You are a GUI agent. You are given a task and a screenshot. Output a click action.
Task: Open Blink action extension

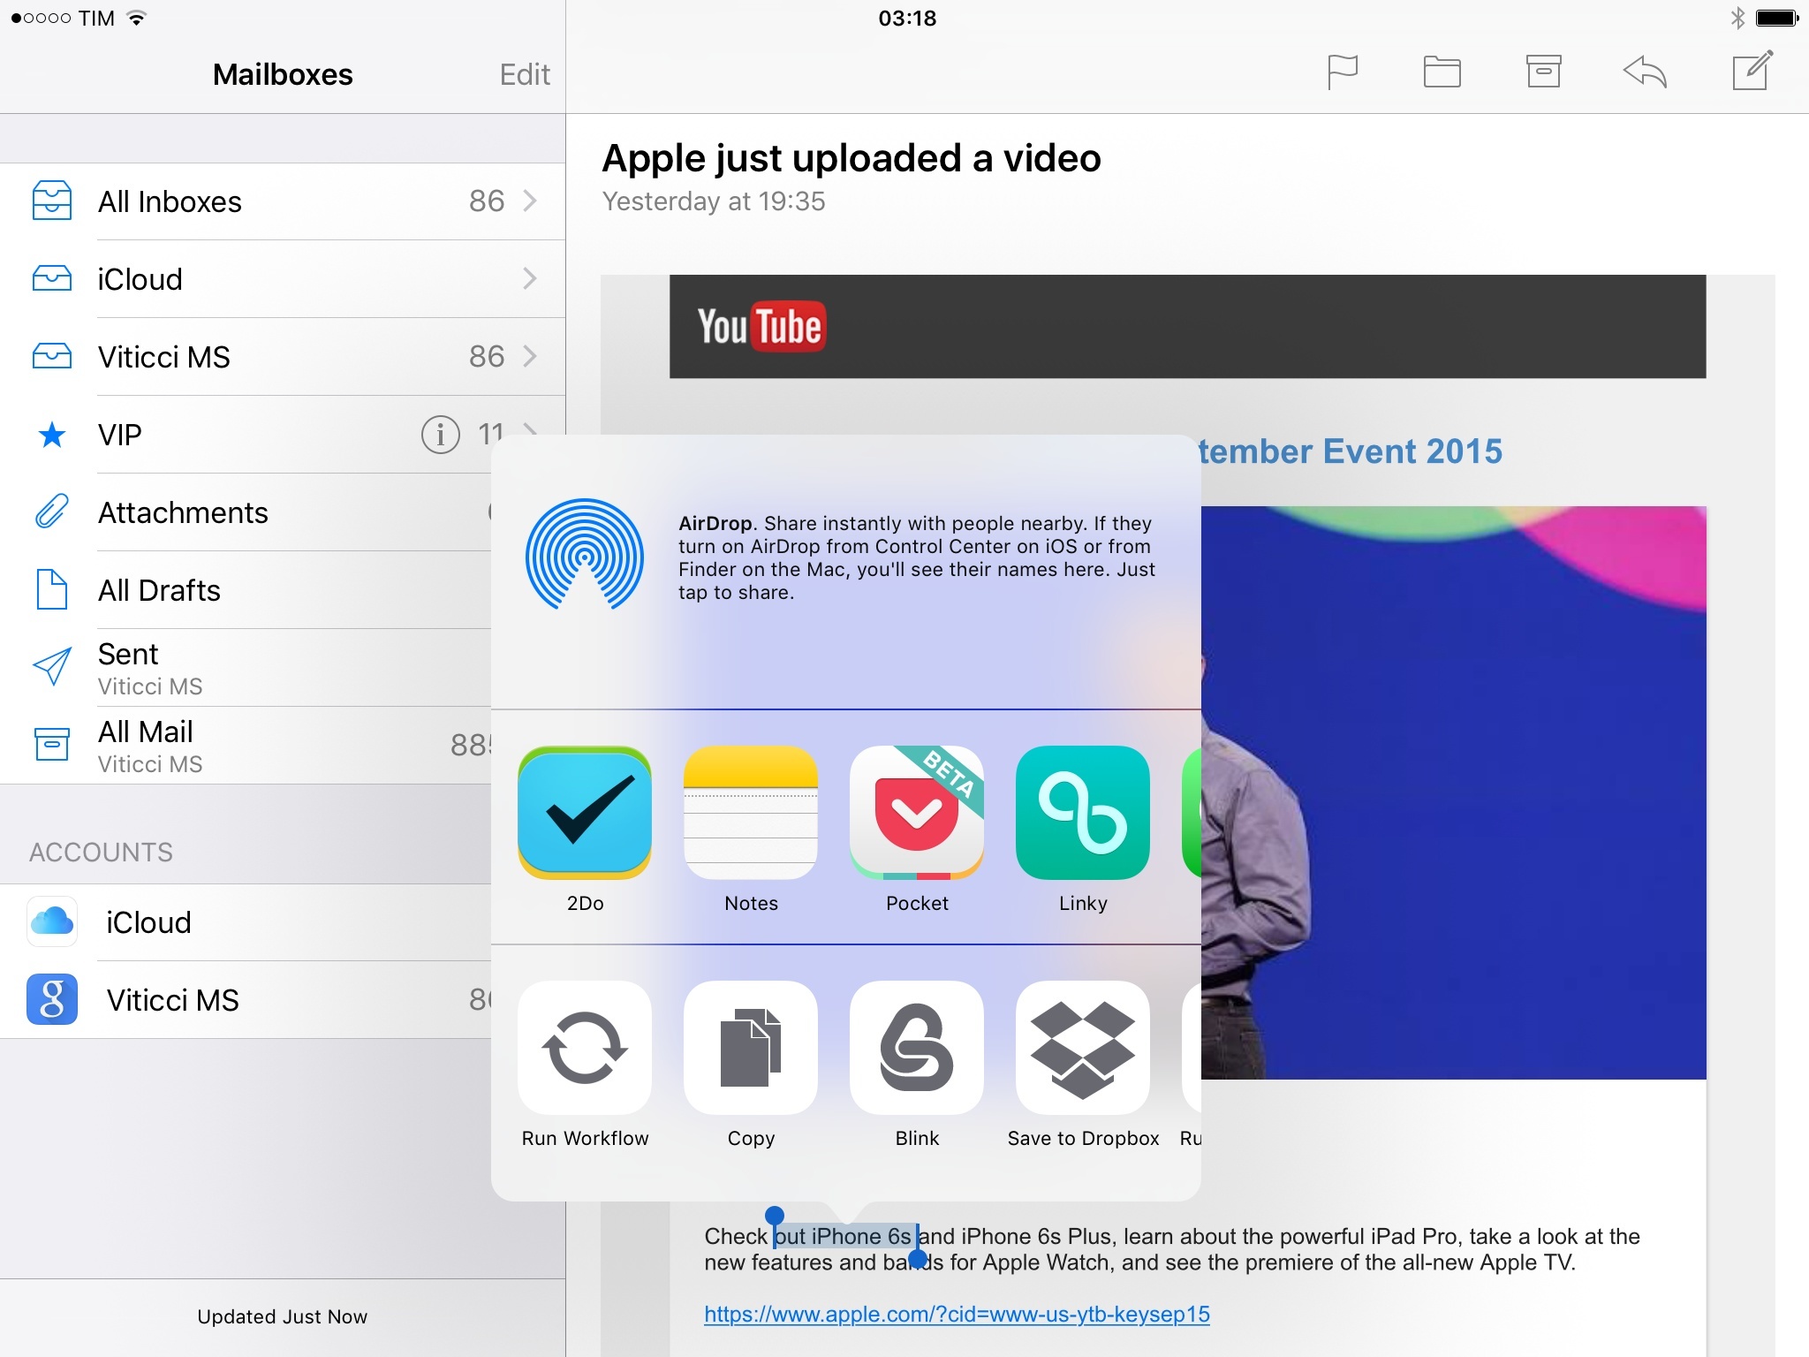pyautogui.click(x=917, y=1048)
